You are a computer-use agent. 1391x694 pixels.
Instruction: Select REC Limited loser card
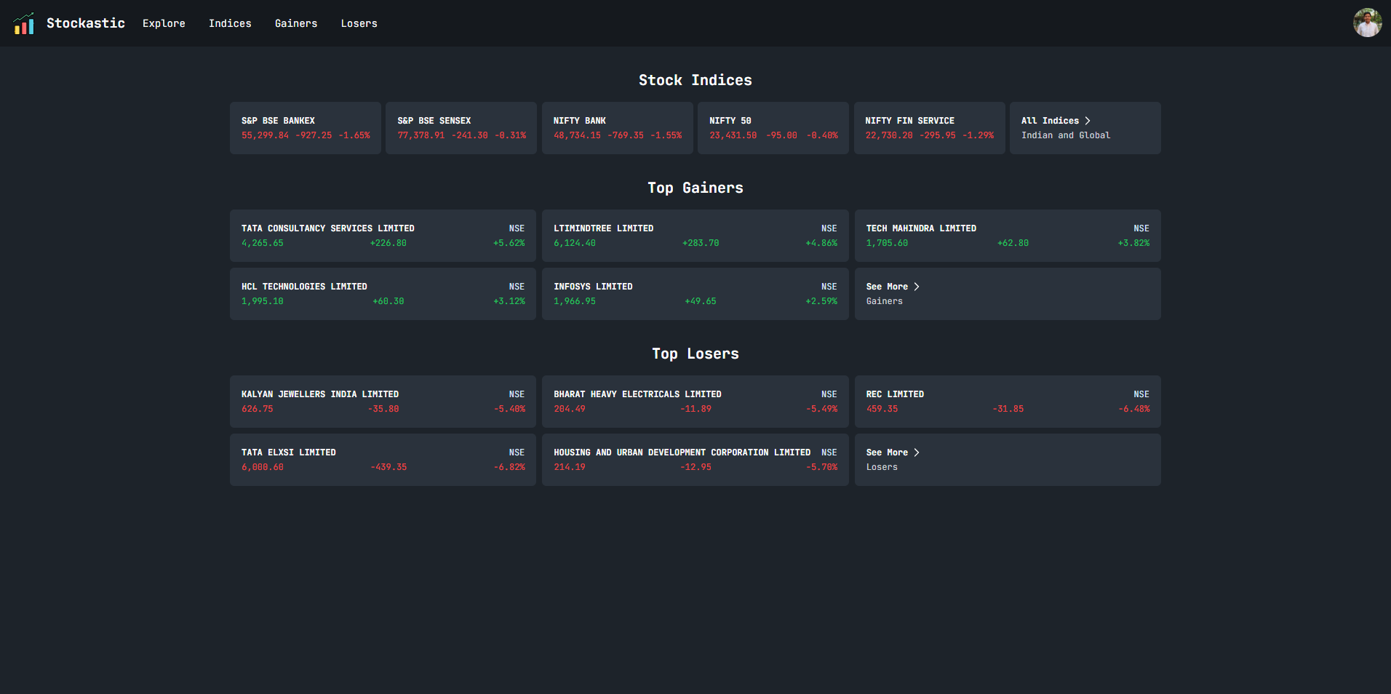tap(1008, 402)
